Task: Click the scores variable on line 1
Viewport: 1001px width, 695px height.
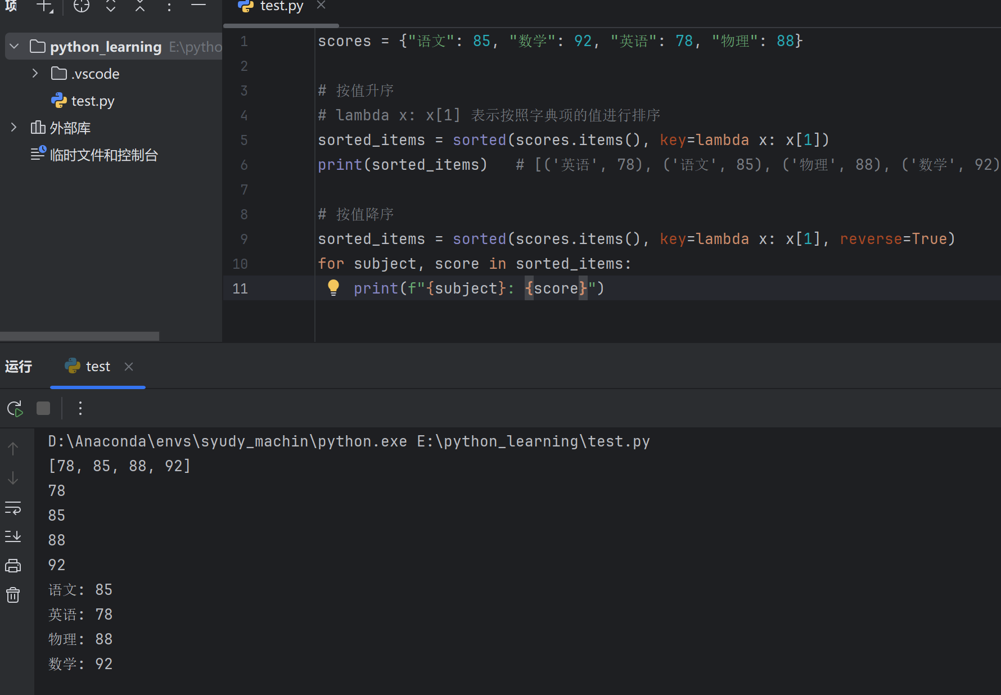Action: (x=345, y=41)
